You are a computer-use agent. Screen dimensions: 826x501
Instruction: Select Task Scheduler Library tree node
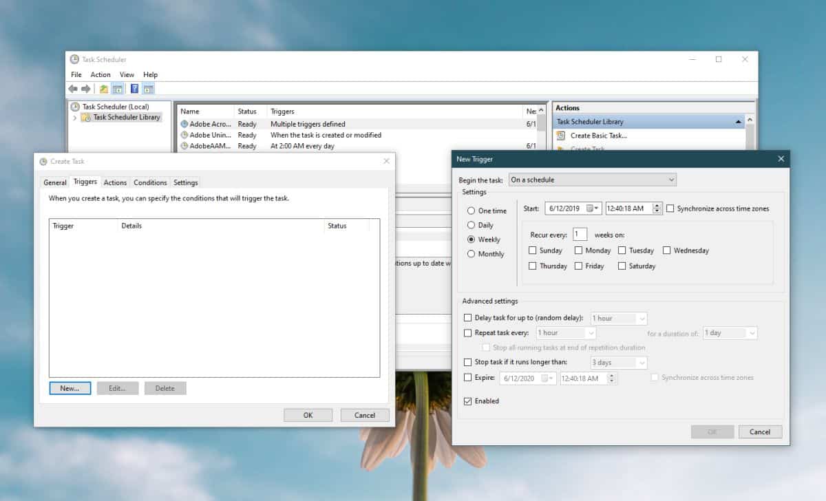(x=120, y=117)
